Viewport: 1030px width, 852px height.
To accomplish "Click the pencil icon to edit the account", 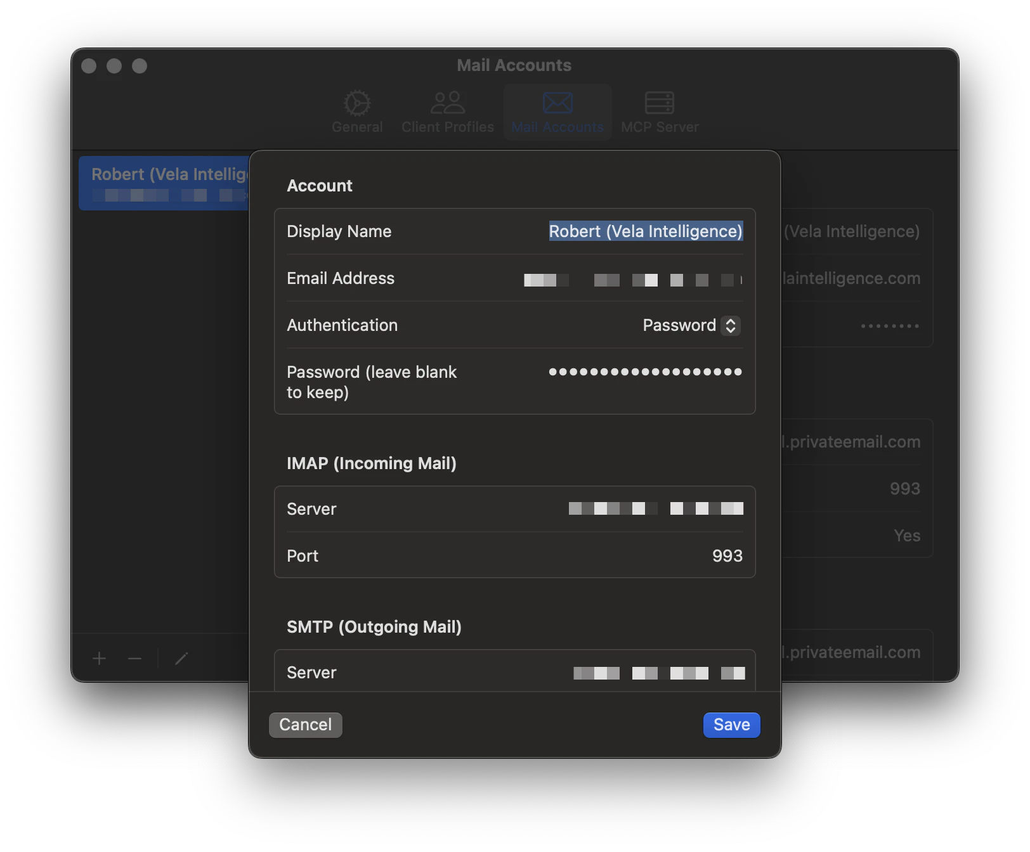I will (x=181, y=658).
